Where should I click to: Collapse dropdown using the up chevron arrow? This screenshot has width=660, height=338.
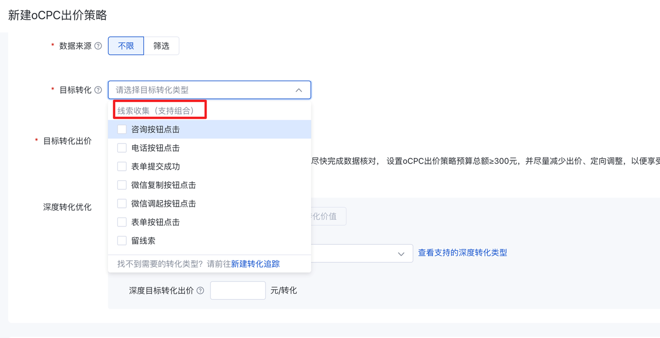299,90
